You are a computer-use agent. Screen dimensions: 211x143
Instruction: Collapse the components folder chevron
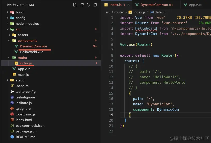(x=9, y=40)
